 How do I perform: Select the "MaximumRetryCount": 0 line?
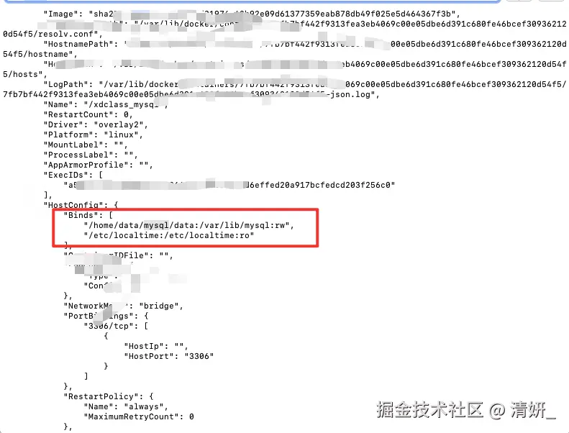[139, 416]
